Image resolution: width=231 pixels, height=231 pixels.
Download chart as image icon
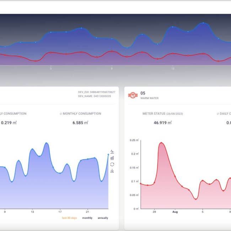click(112, 171)
